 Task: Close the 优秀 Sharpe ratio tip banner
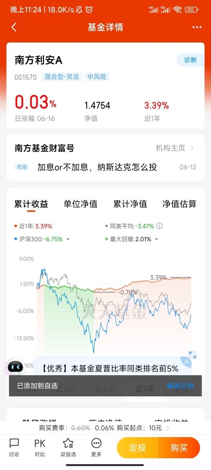pyautogui.click(x=187, y=361)
